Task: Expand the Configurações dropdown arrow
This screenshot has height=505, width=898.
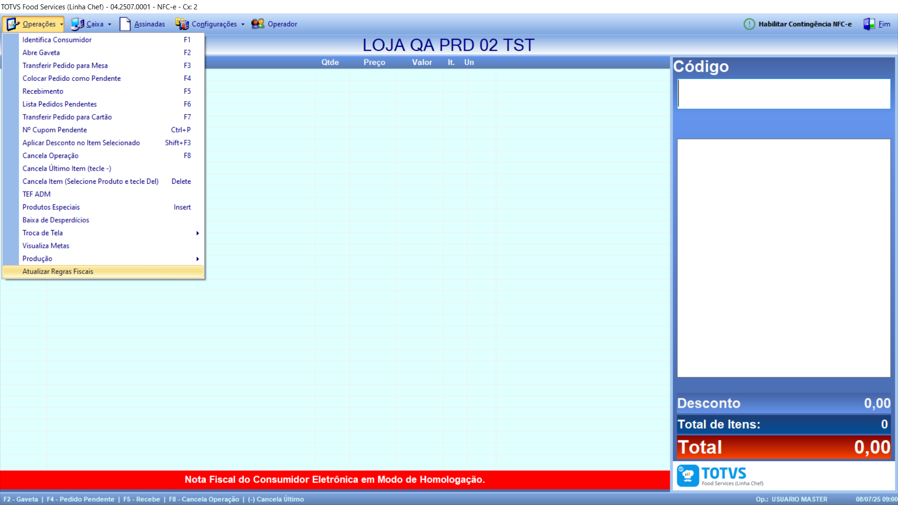Action: click(243, 24)
